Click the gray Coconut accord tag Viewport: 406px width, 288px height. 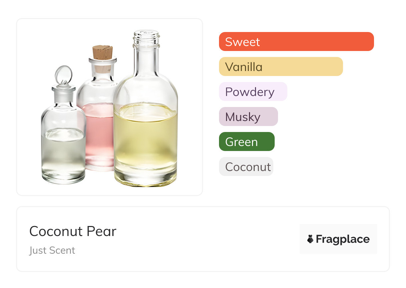click(246, 167)
